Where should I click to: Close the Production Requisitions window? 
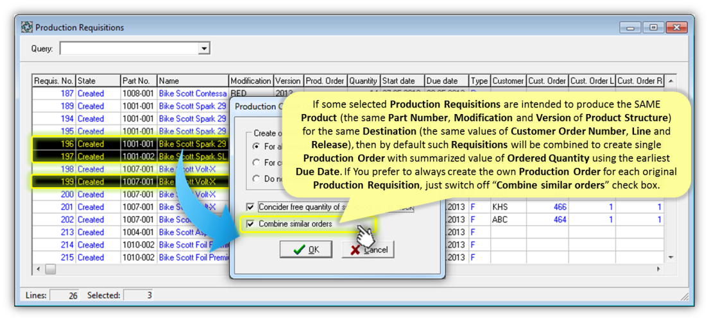pyautogui.click(x=676, y=28)
